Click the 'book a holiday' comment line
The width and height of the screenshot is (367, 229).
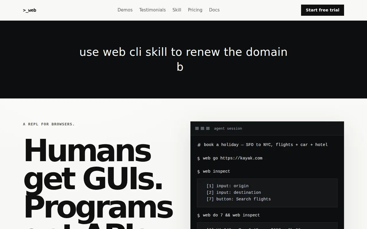pyautogui.click(x=263, y=145)
